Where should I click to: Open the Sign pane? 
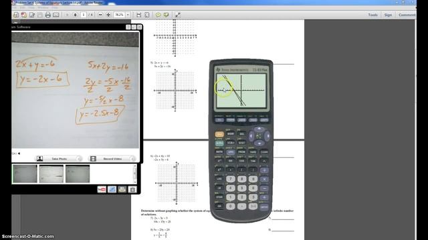388,15
